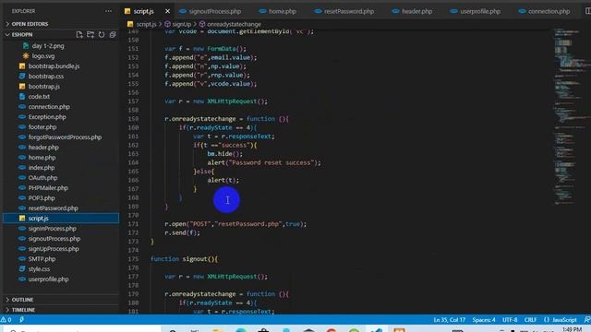This screenshot has height=332, width=591.
Task: Change the CRLF line ending setting
Action: (530, 320)
